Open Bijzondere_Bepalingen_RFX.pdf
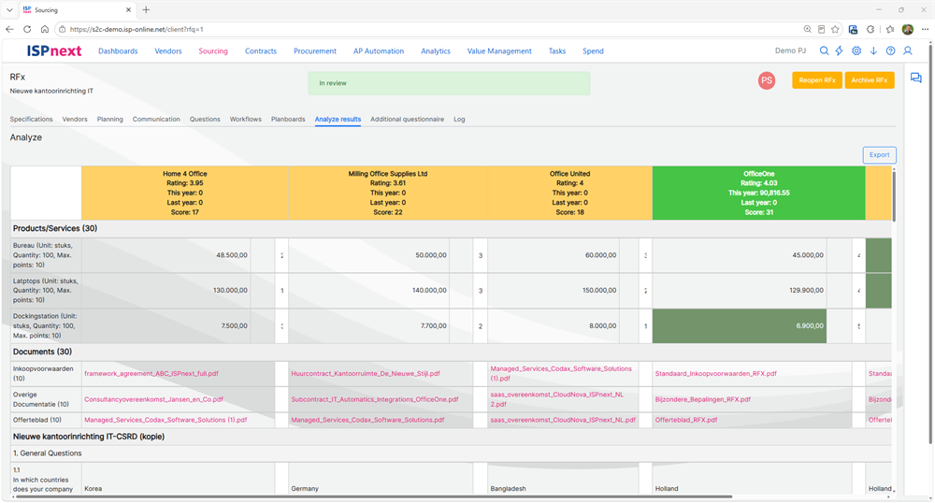The width and height of the screenshot is (935, 503). click(x=703, y=399)
